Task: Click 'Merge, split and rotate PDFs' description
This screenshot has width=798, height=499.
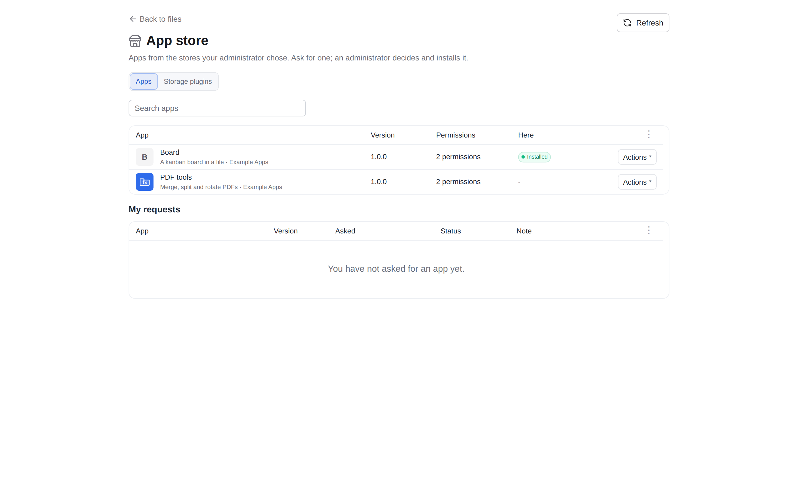Action: pos(199,187)
